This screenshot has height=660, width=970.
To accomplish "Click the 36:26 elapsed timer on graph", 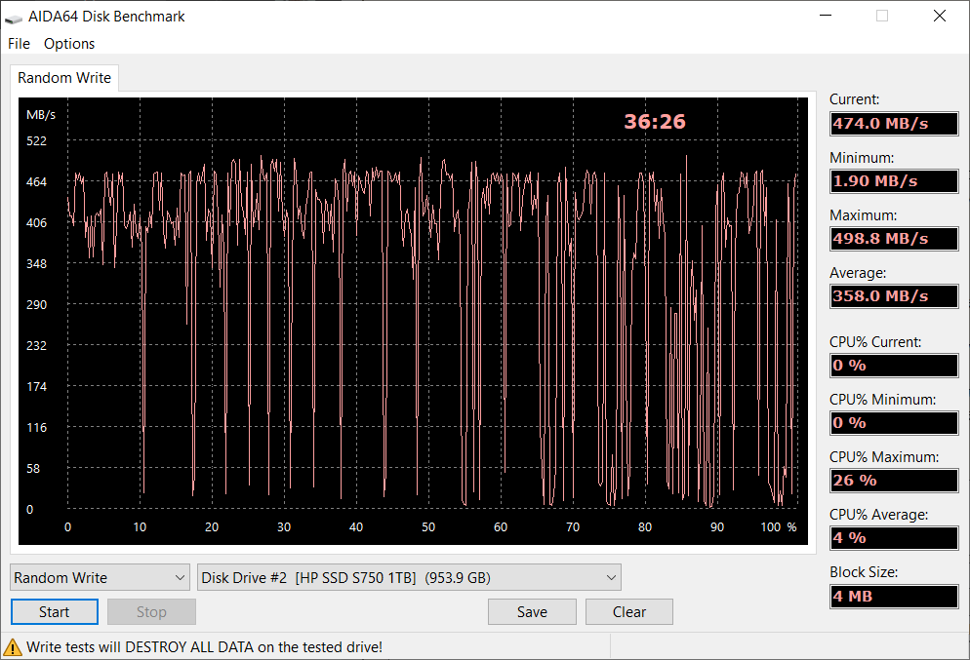I will [x=655, y=122].
